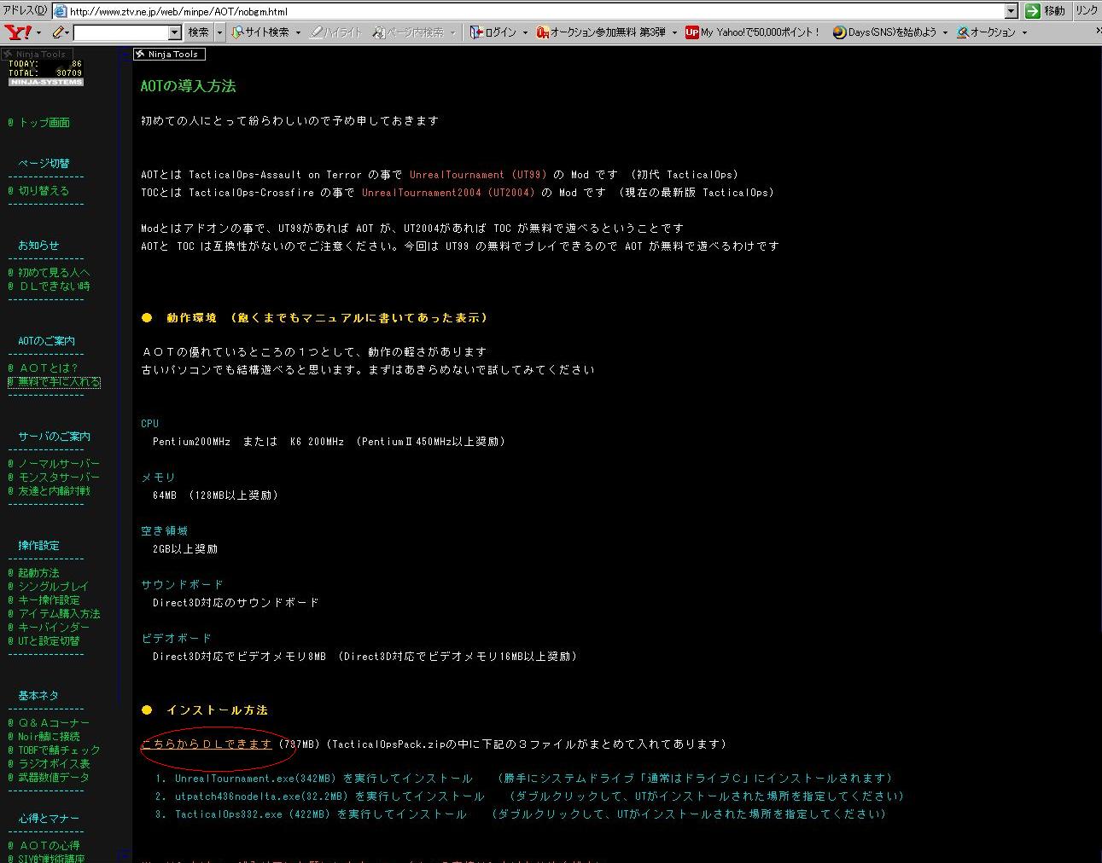The image size is (1102, 863).
Task: Open My Yahoo!で50,000ポイント toolbar link
Action: [x=752, y=32]
